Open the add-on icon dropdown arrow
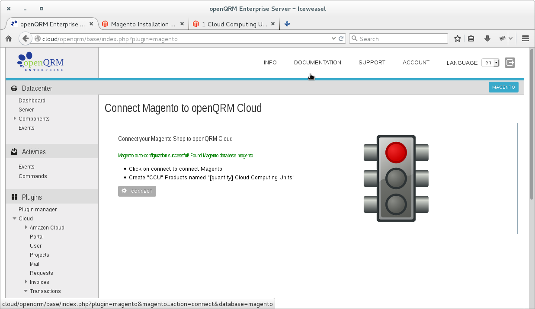 tap(510, 38)
